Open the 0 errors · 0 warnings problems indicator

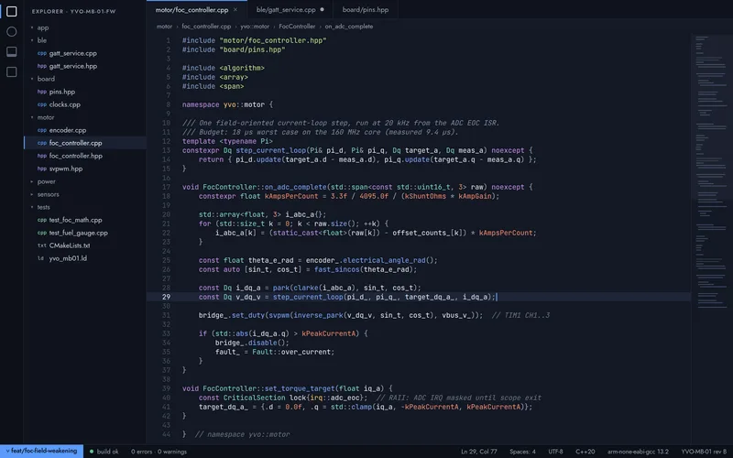(159, 452)
